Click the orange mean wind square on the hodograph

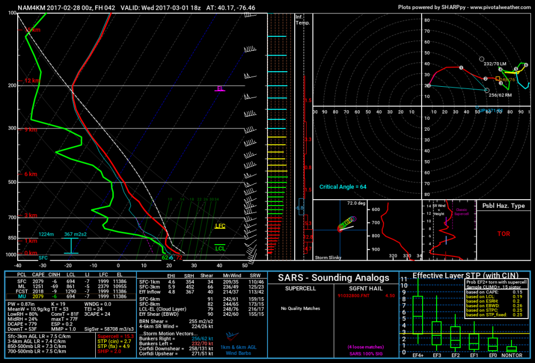pyautogui.click(x=498, y=79)
